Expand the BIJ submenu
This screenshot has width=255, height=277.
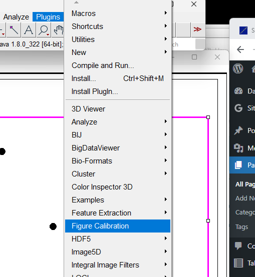[118, 135]
